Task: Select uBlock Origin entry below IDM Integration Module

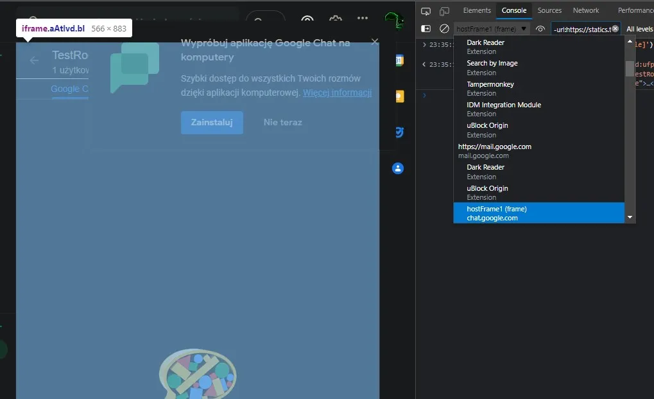Action: (539, 130)
